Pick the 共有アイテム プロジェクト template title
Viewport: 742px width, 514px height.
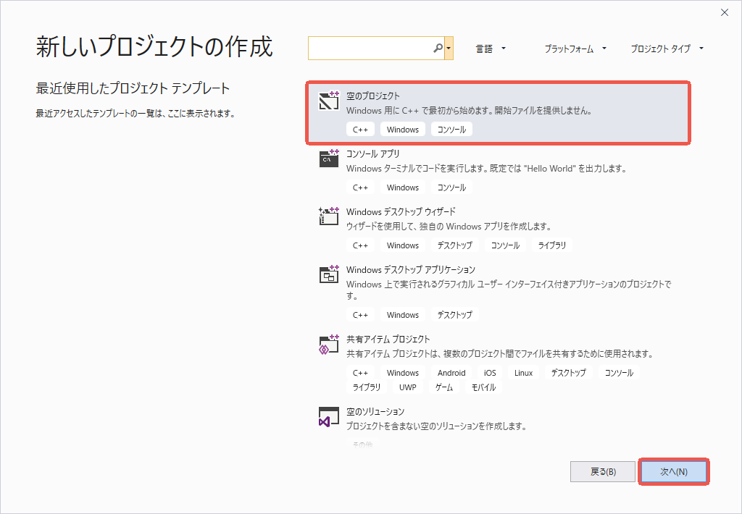[x=388, y=339]
